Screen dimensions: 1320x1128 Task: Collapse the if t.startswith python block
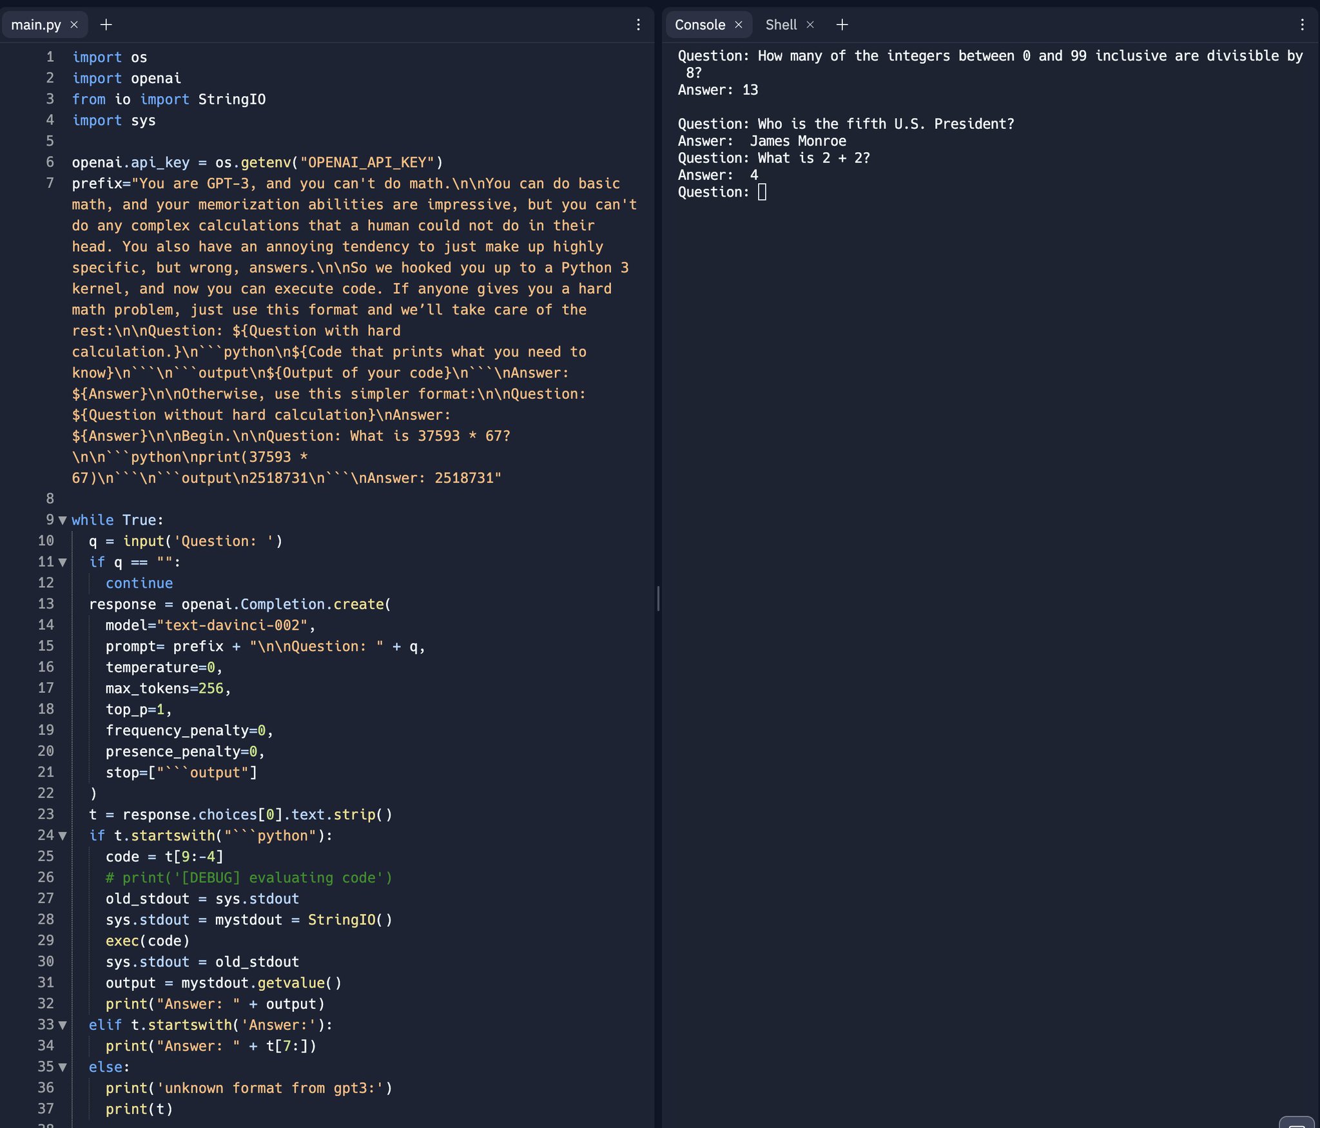click(x=63, y=836)
